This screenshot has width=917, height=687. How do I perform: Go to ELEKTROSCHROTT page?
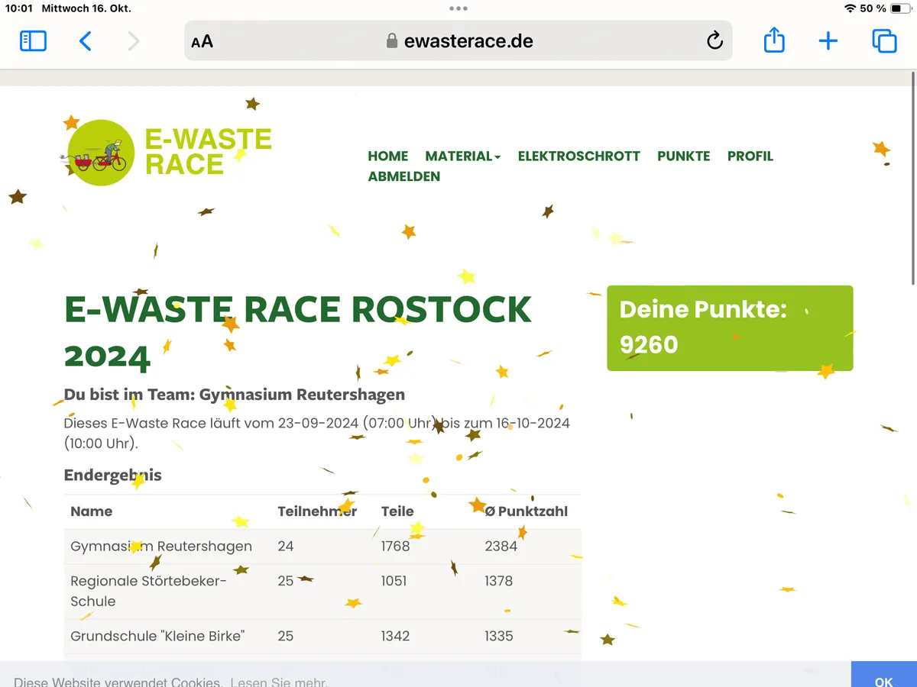(x=579, y=156)
